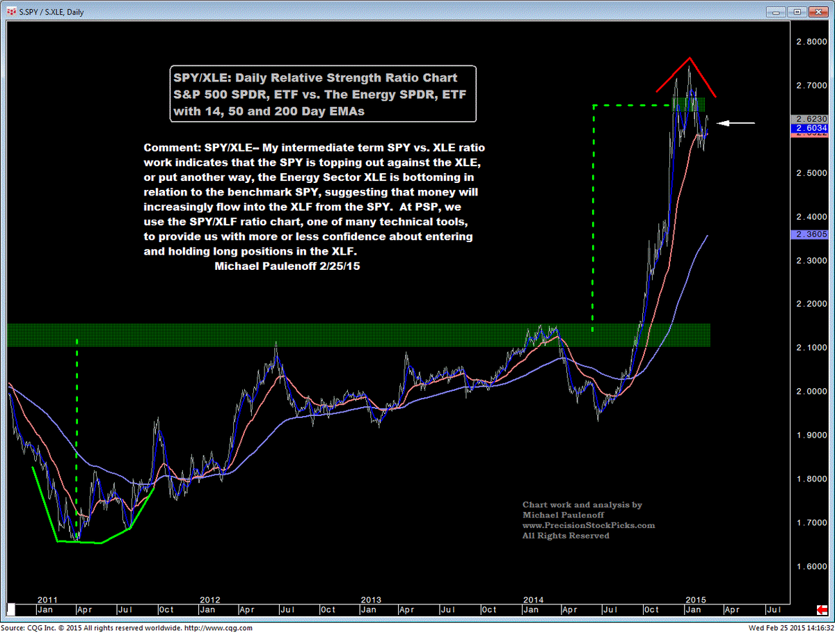Screen dimensions: 835x633
Task: Minimize the S.SPY / S.XLE chart window
Action: (777, 12)
